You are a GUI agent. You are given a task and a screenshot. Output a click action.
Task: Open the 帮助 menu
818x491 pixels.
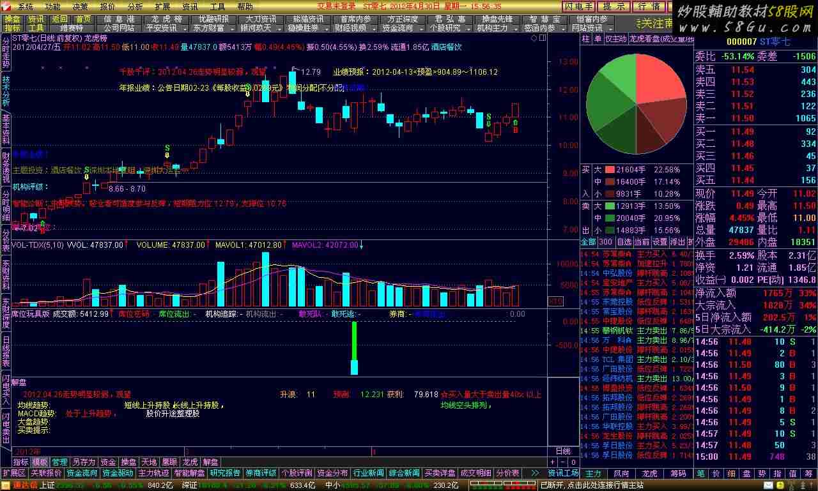(x=245, y=6)
